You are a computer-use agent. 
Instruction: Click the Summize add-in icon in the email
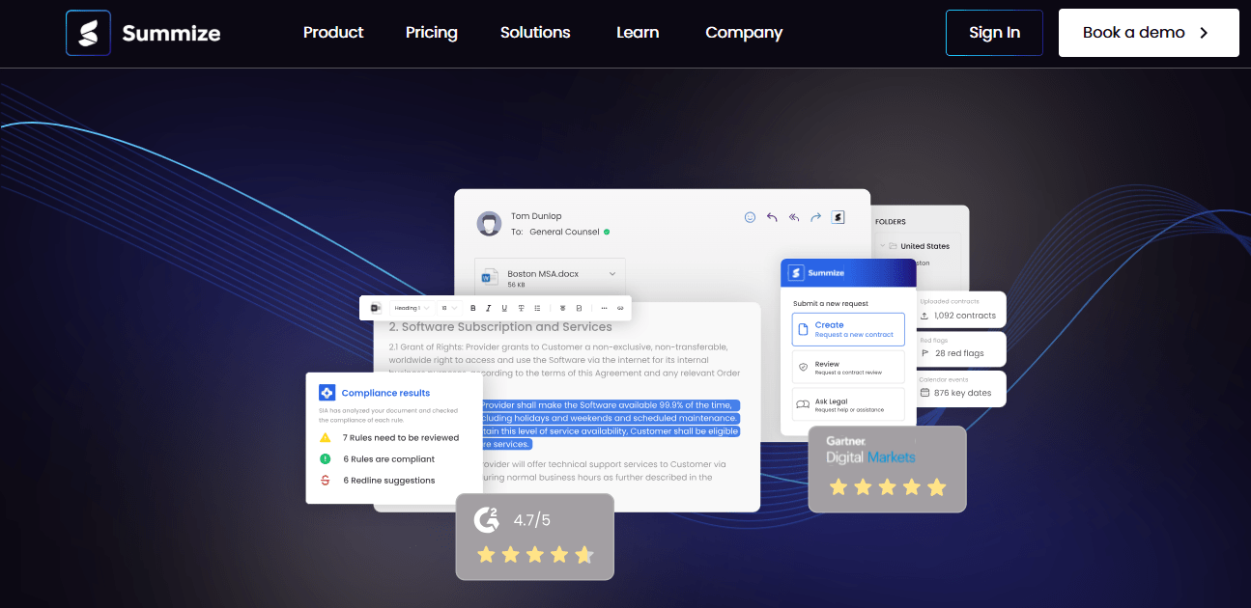(x=838, y=217)
